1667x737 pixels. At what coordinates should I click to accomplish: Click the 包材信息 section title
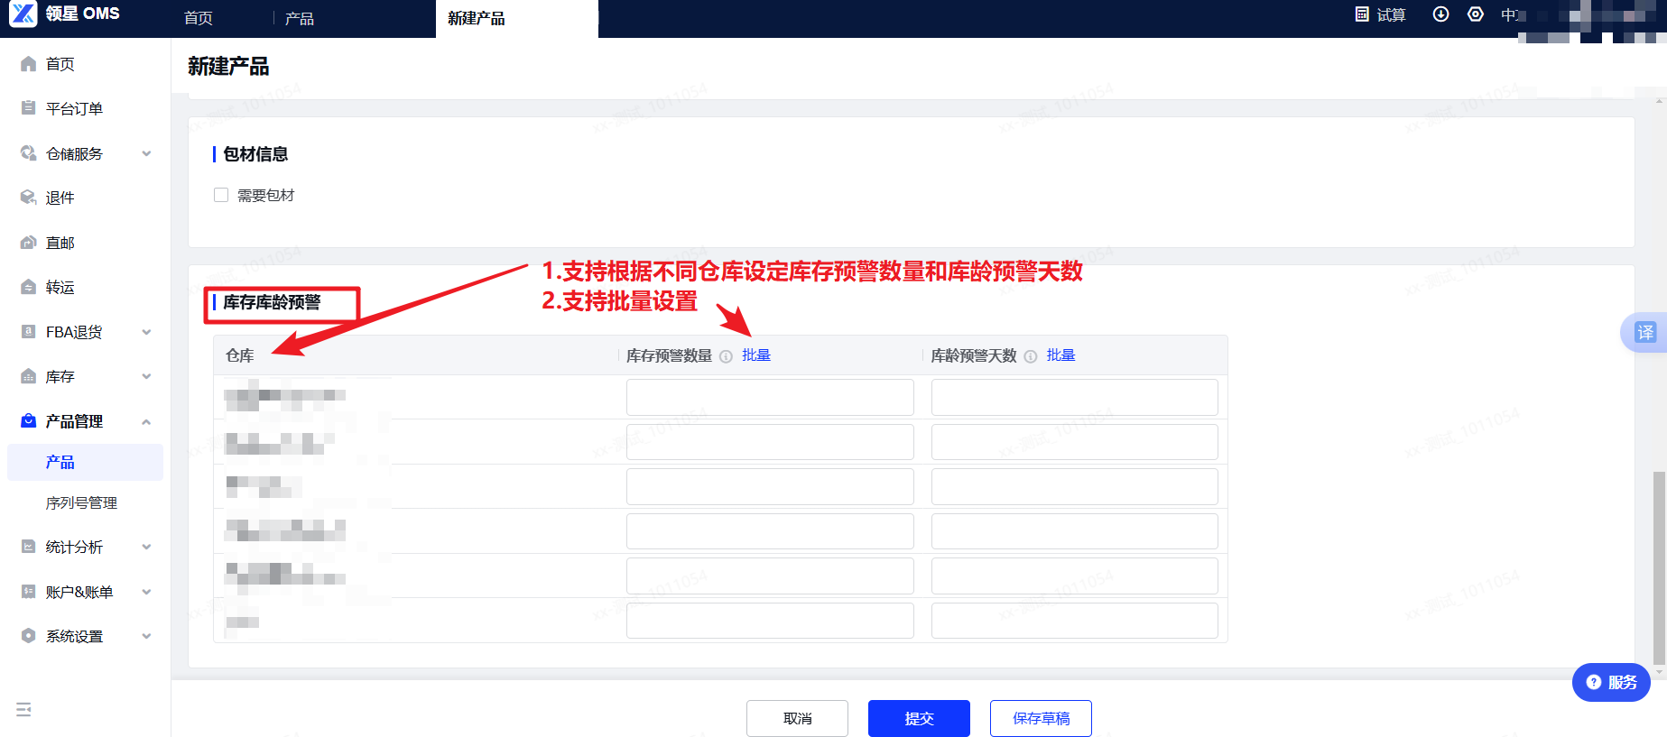tap(255, 154)
